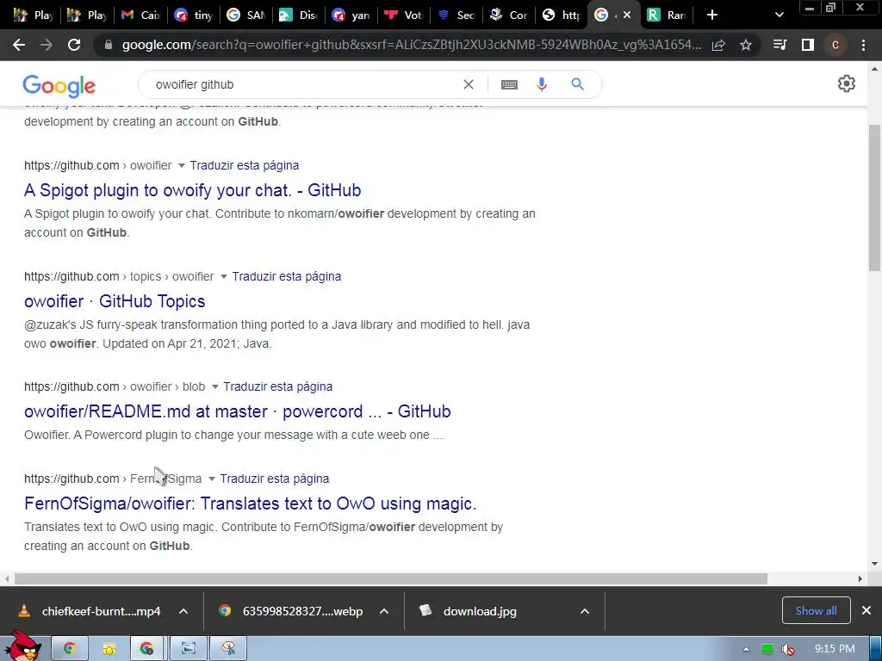This screenshot has height=661, width=882.
Task: Click the Angry Birds start icon
Action: (x=22, y=646)
